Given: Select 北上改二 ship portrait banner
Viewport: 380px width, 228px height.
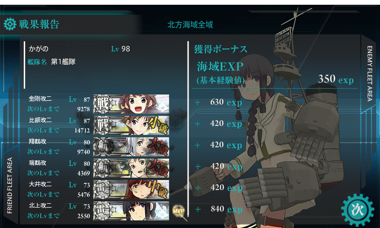Looking at the screenshot, I should pyautogui.click(x=131, y=211).
